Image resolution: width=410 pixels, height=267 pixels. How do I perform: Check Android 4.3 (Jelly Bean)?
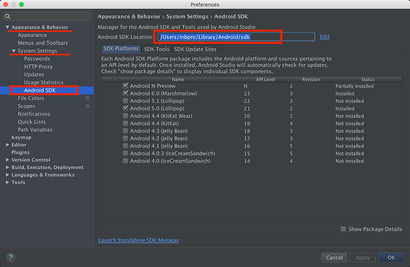coord(125,131)
